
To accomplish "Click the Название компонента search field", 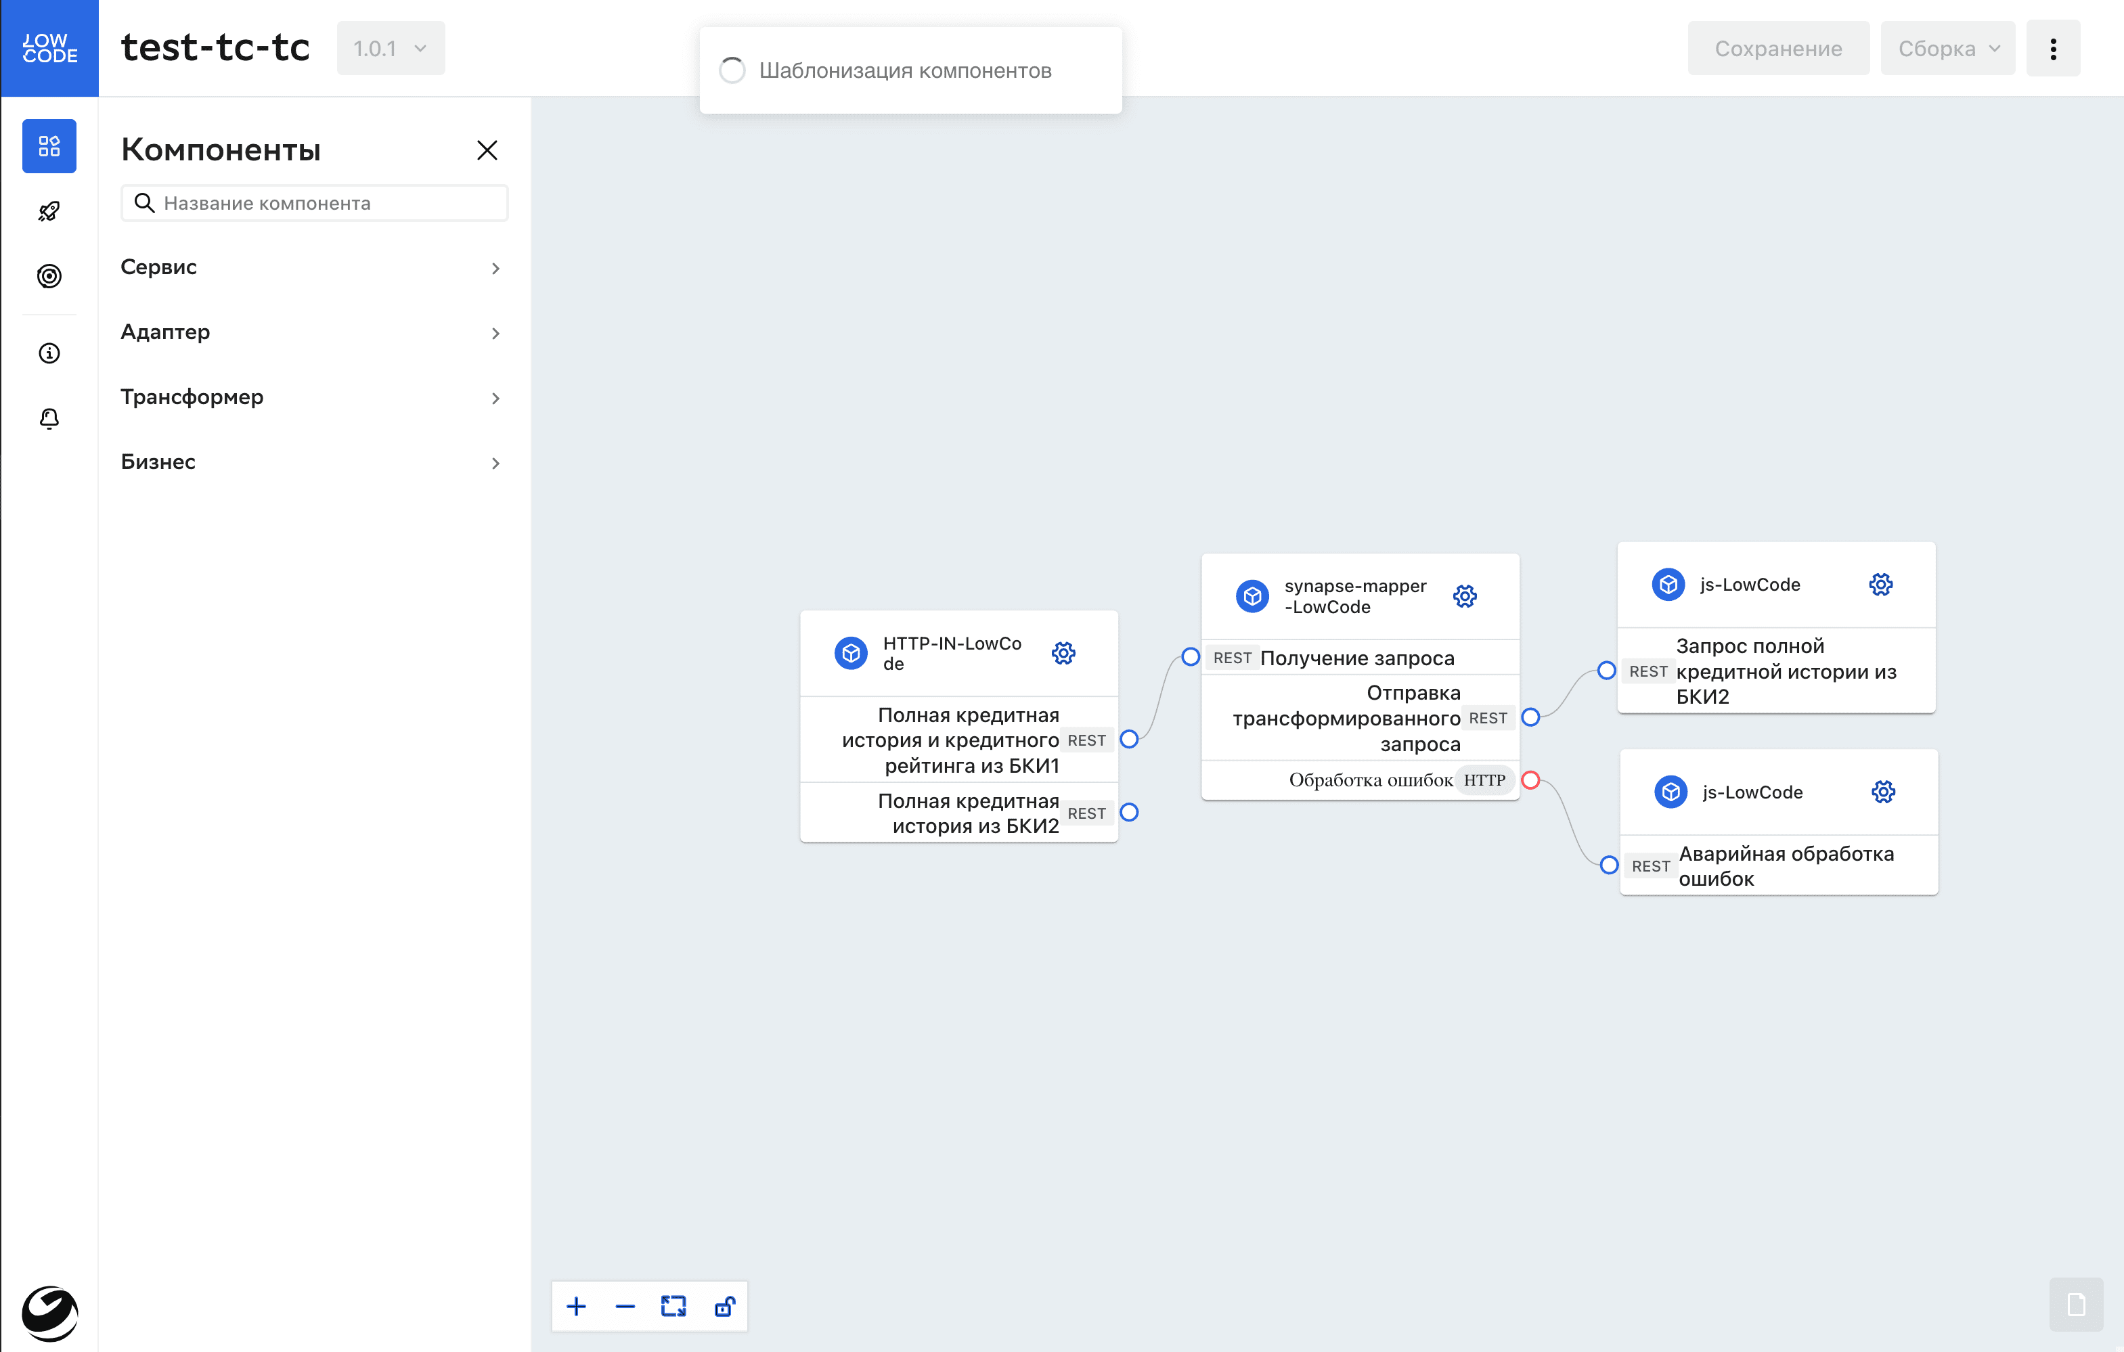I will (x=326, y=203).
